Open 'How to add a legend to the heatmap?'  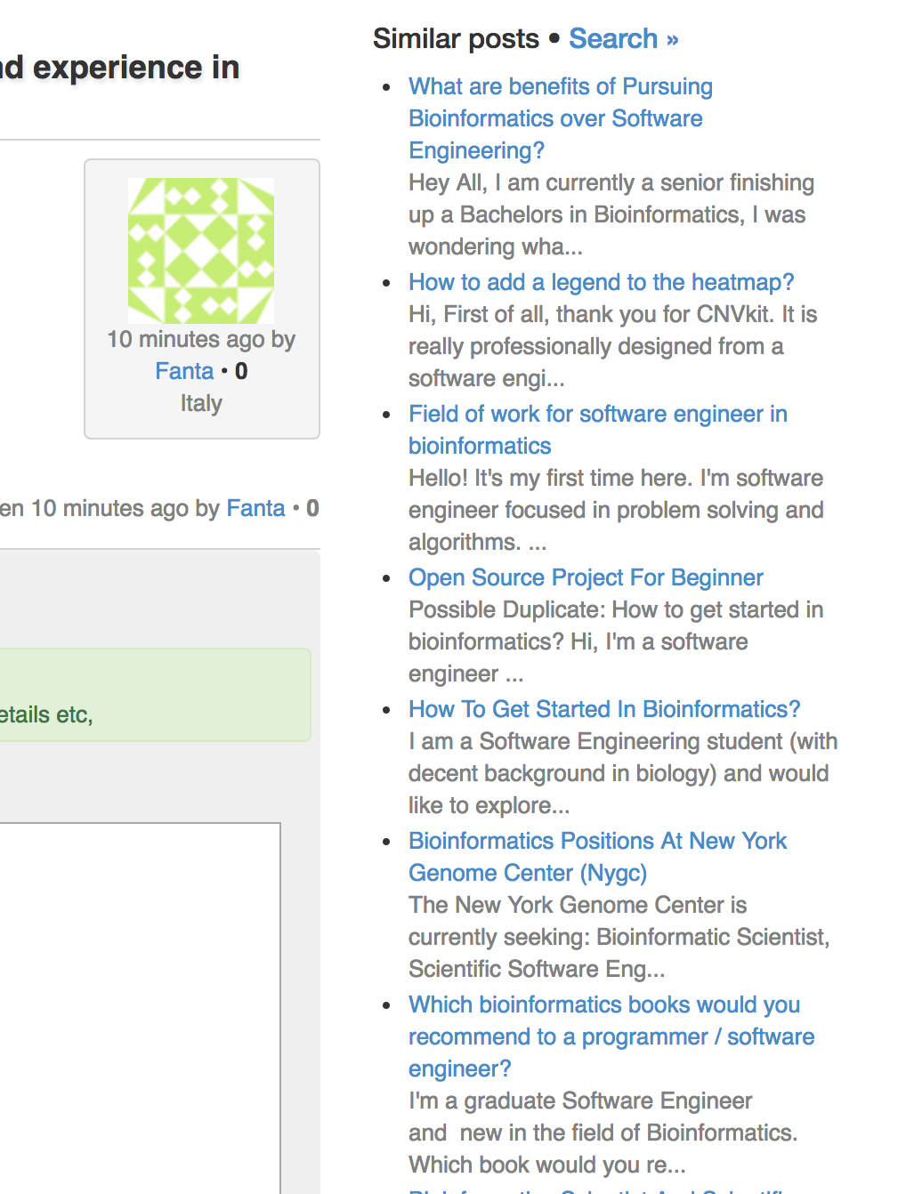click(601, 282)
